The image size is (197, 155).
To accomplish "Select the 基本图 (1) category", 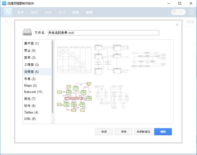I will click(37, 43).
